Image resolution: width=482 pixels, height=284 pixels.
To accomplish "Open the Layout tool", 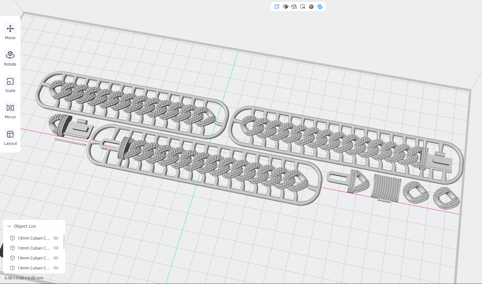I will [10, 138].
